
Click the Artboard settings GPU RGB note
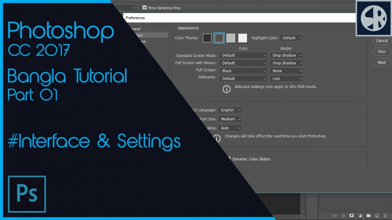pyautogui.click(x=276, y=87)
